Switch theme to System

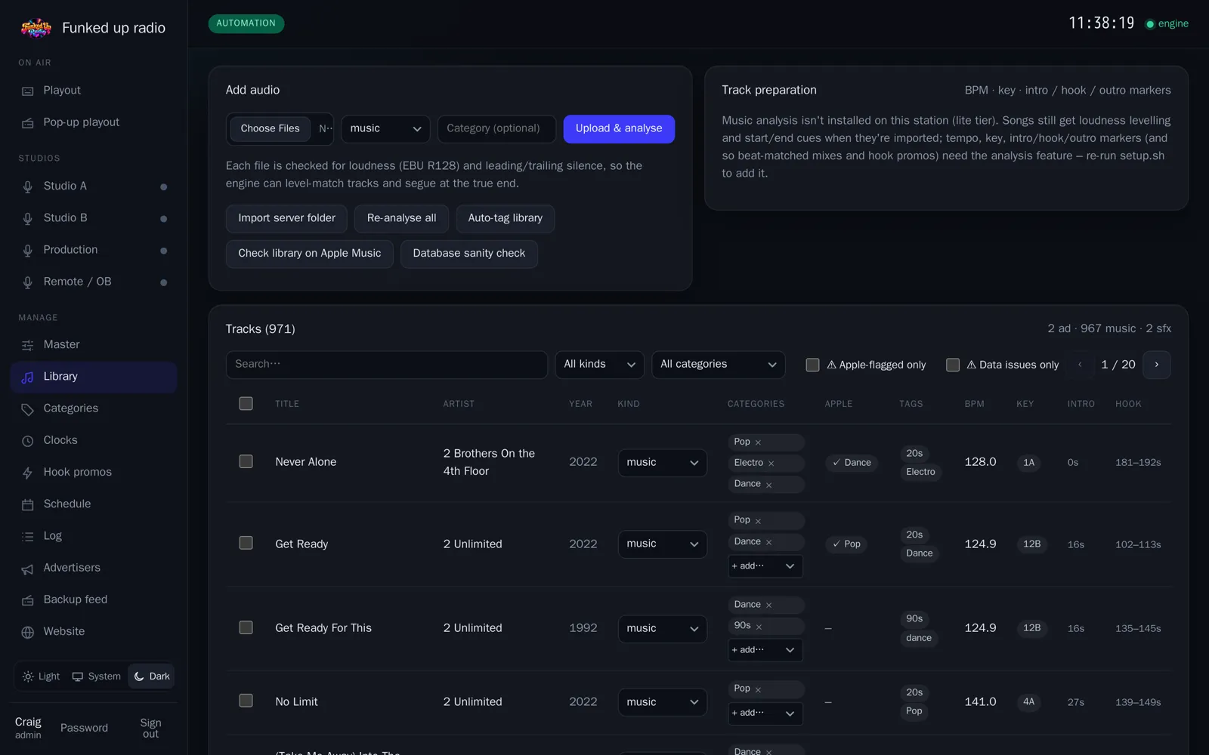tap(96, 676)
